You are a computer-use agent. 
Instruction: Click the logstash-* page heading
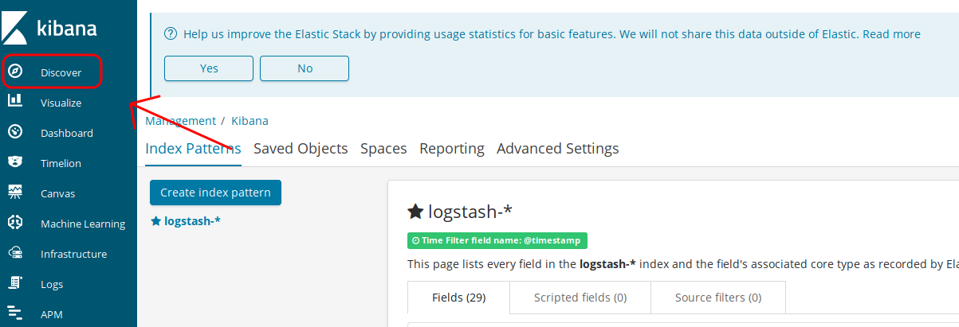[x=470, y=212]
